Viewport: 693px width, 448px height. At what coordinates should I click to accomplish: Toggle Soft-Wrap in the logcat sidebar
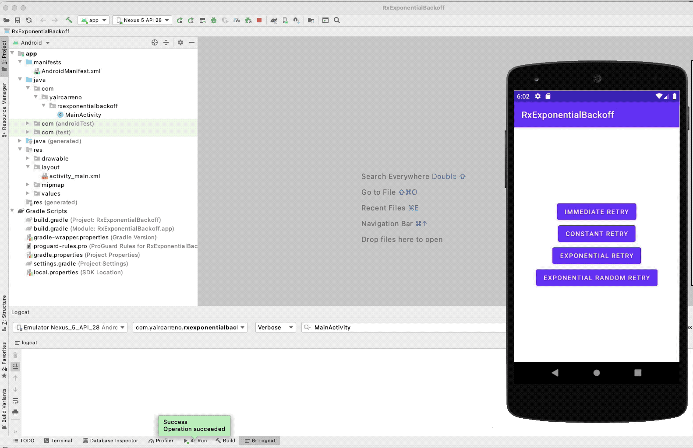tap(15, 401)
